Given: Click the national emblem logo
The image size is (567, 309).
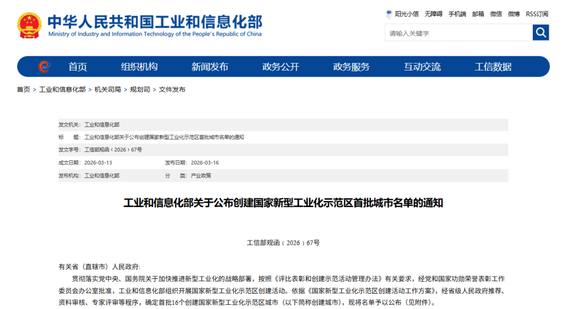Looking at the screenshot, I should [x=29, y=25].
